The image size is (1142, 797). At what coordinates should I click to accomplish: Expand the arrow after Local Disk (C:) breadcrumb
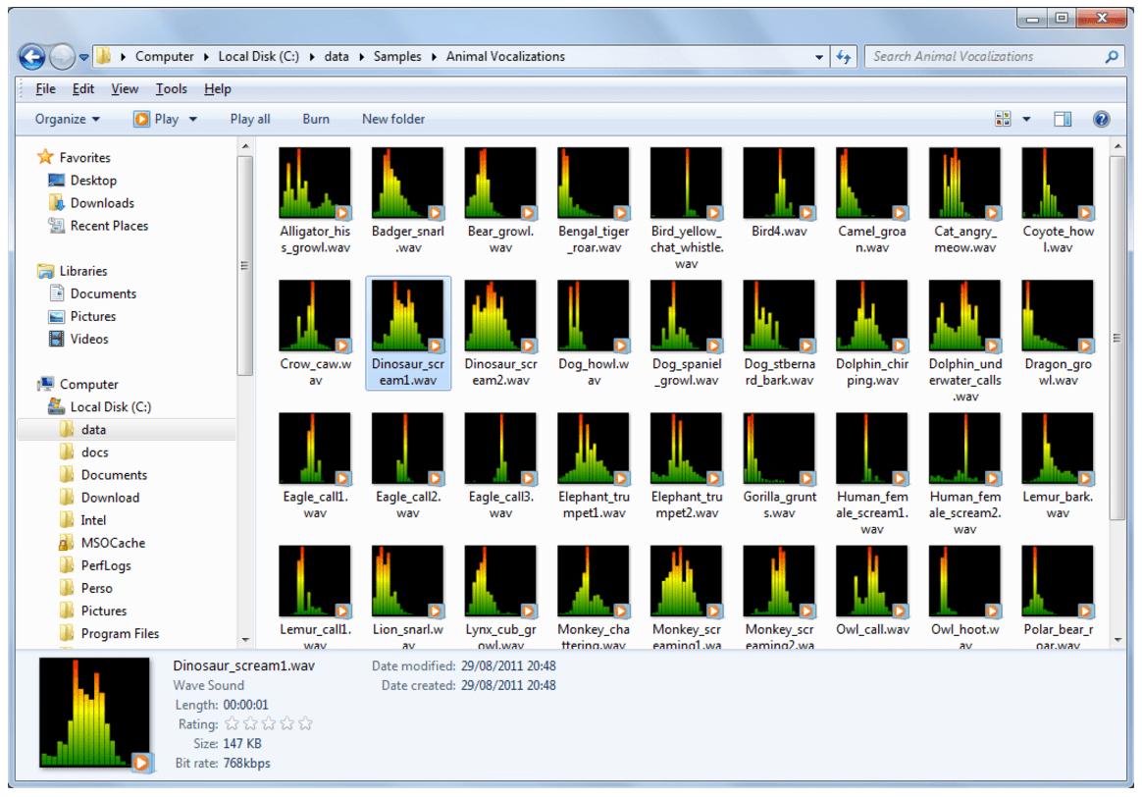pos(312,57)
